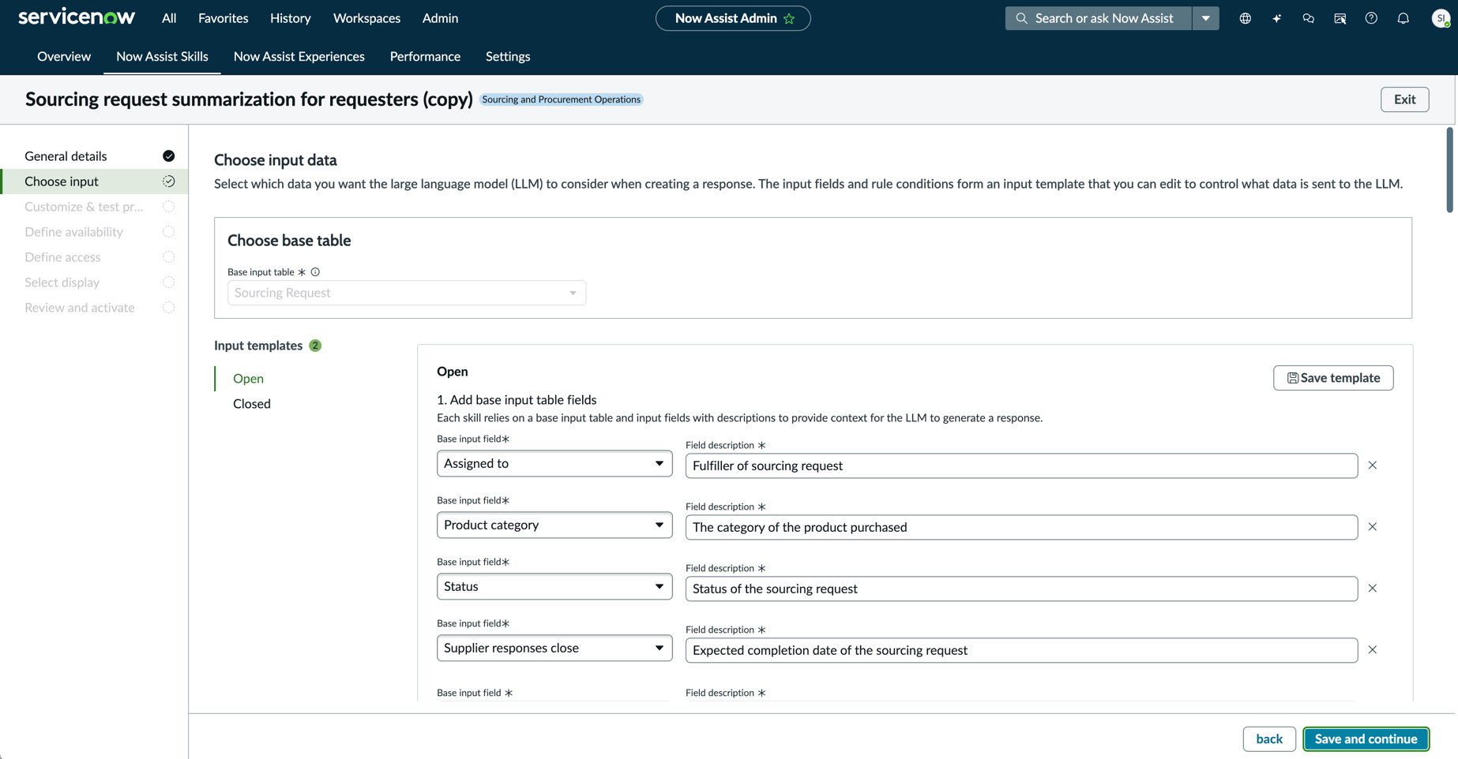Open the Product category base input dropdown

point(554,525)
